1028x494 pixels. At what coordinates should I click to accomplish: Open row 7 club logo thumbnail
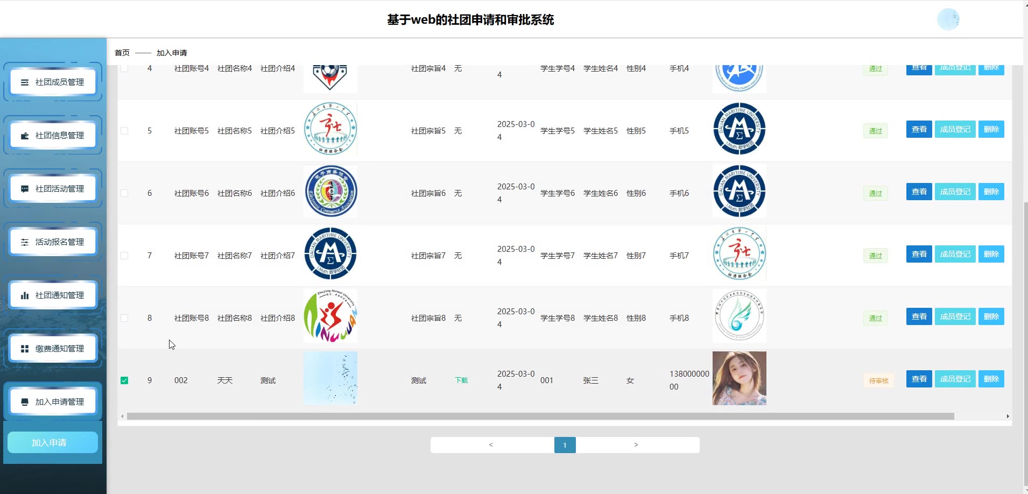click(x=330, y=253)
